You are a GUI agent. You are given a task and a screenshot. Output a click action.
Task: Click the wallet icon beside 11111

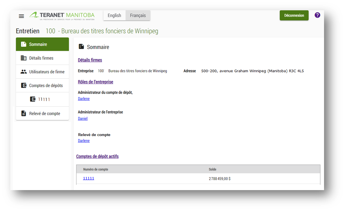tap(33, 99)
